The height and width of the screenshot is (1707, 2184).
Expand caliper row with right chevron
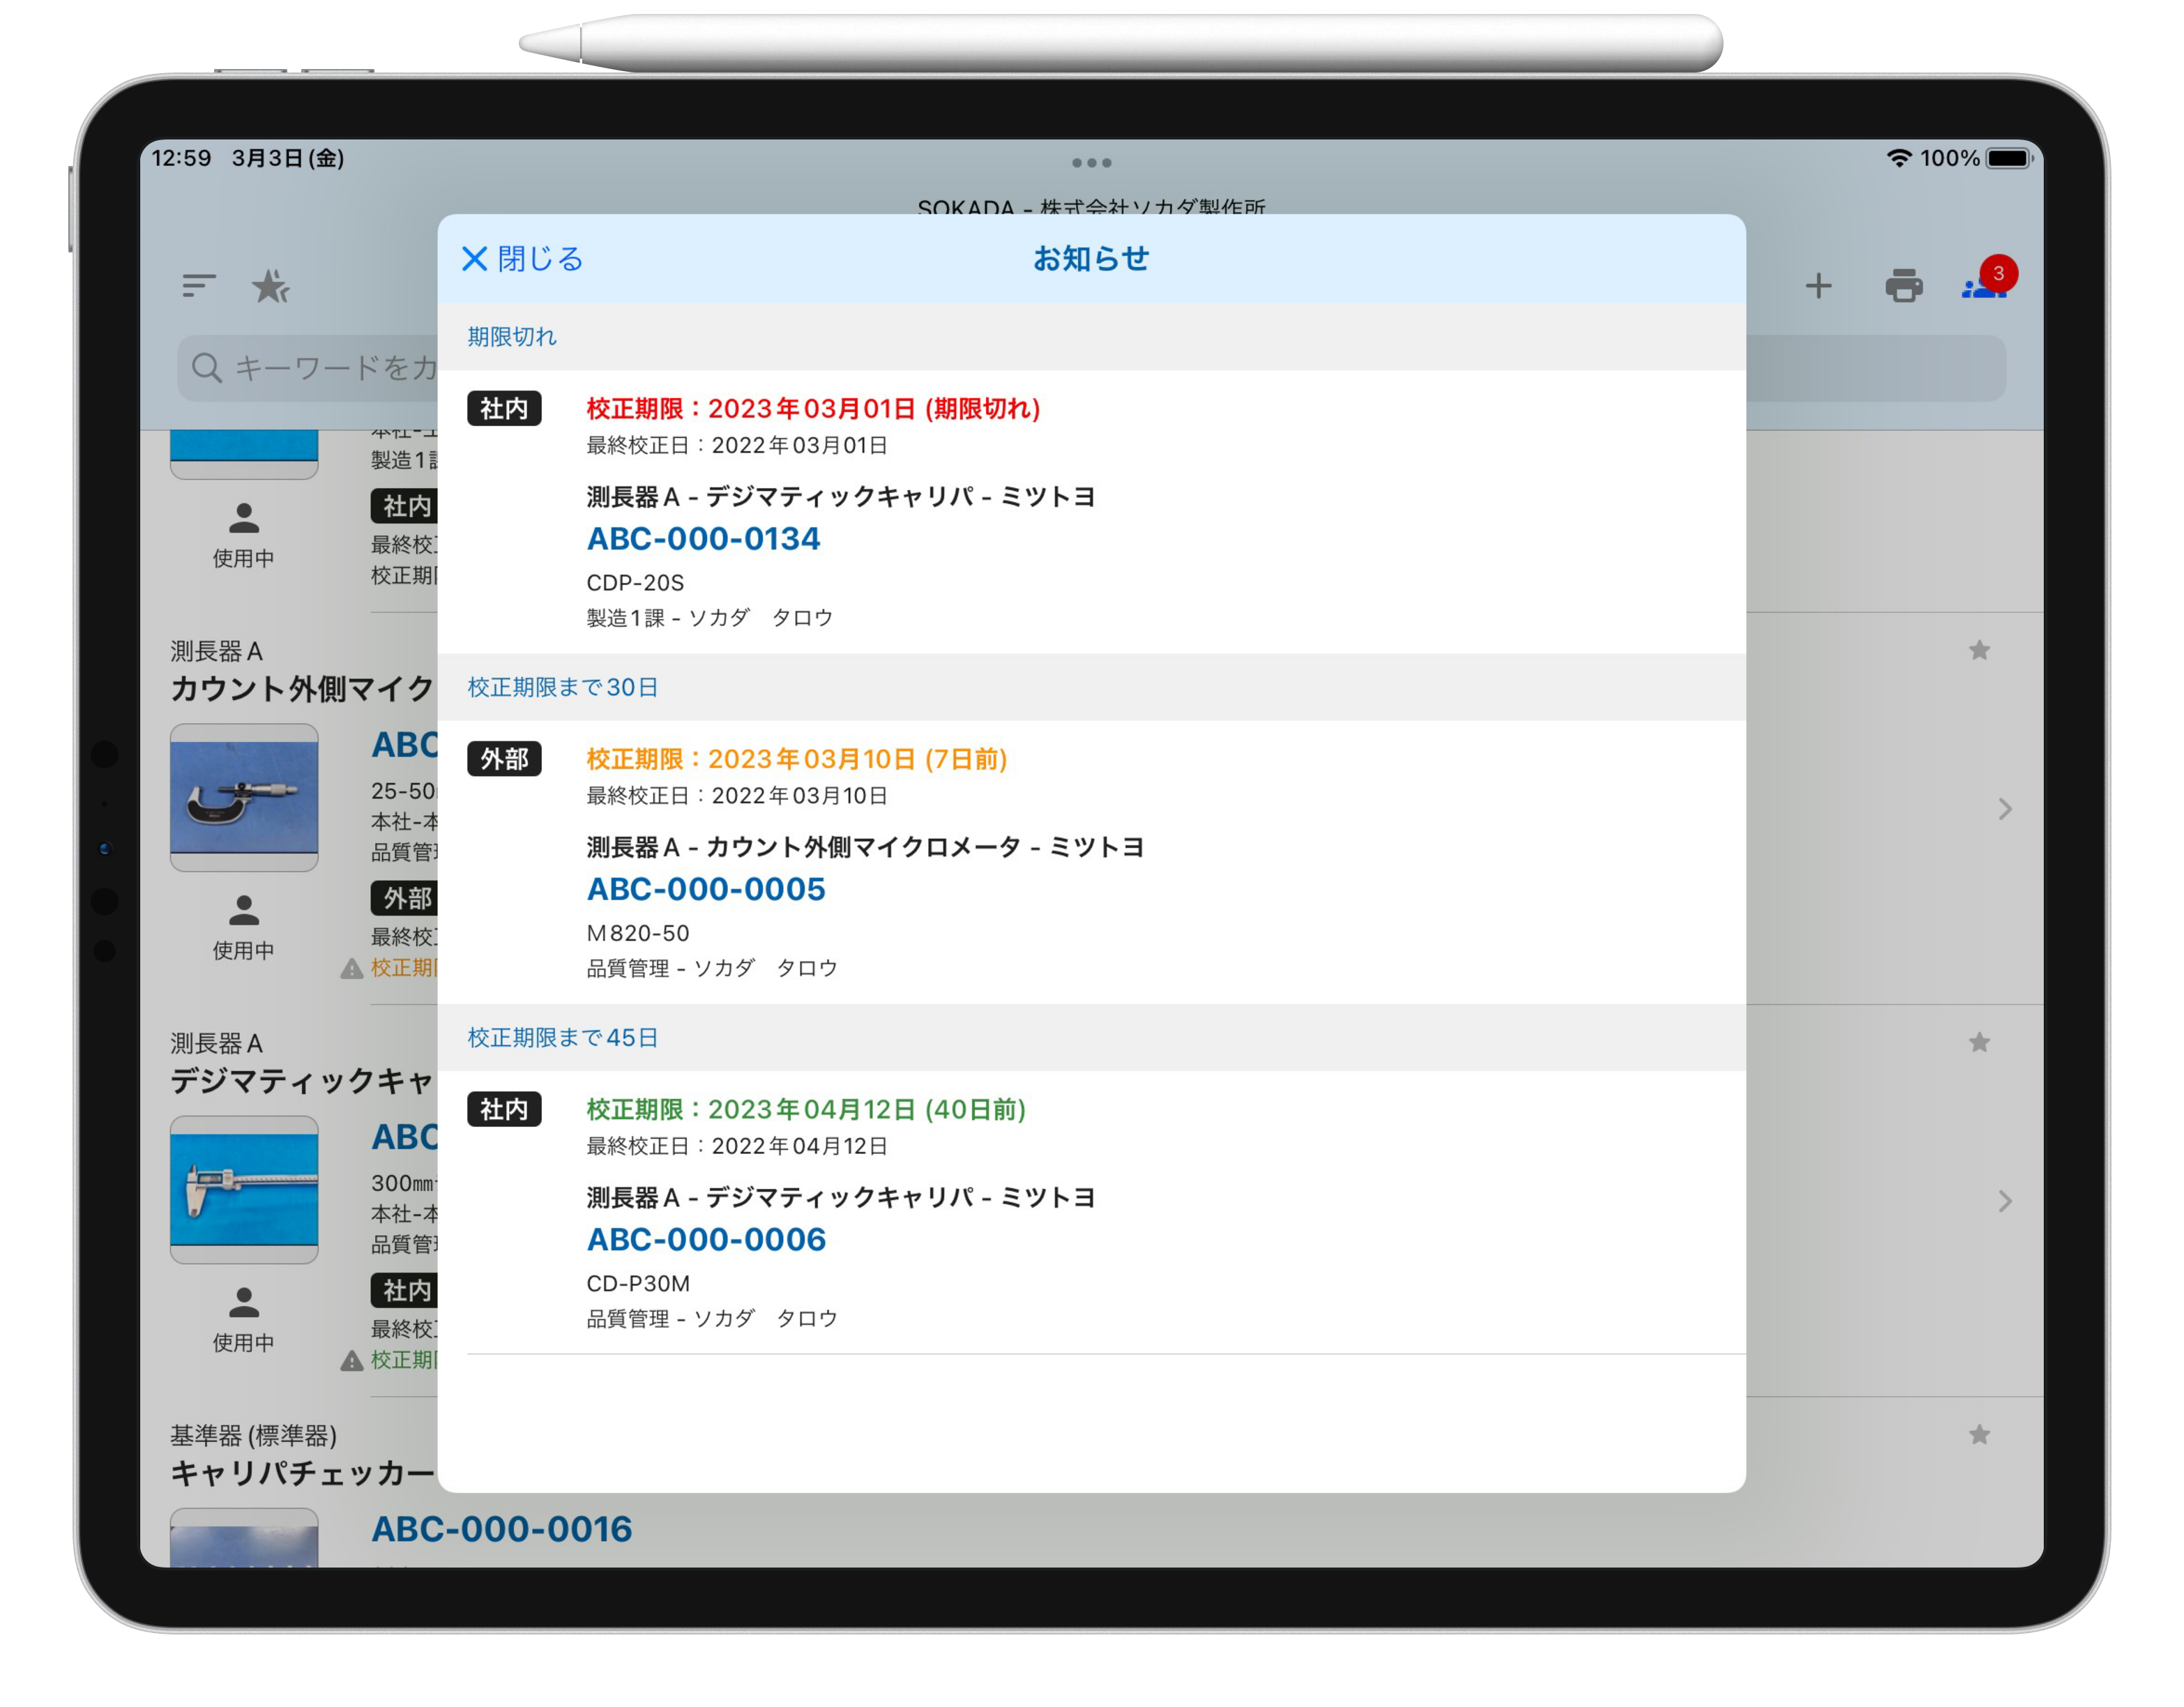pos(2004,1201)
